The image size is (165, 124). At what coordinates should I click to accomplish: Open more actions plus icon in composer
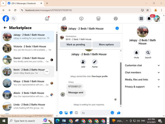tap(61, 113)
